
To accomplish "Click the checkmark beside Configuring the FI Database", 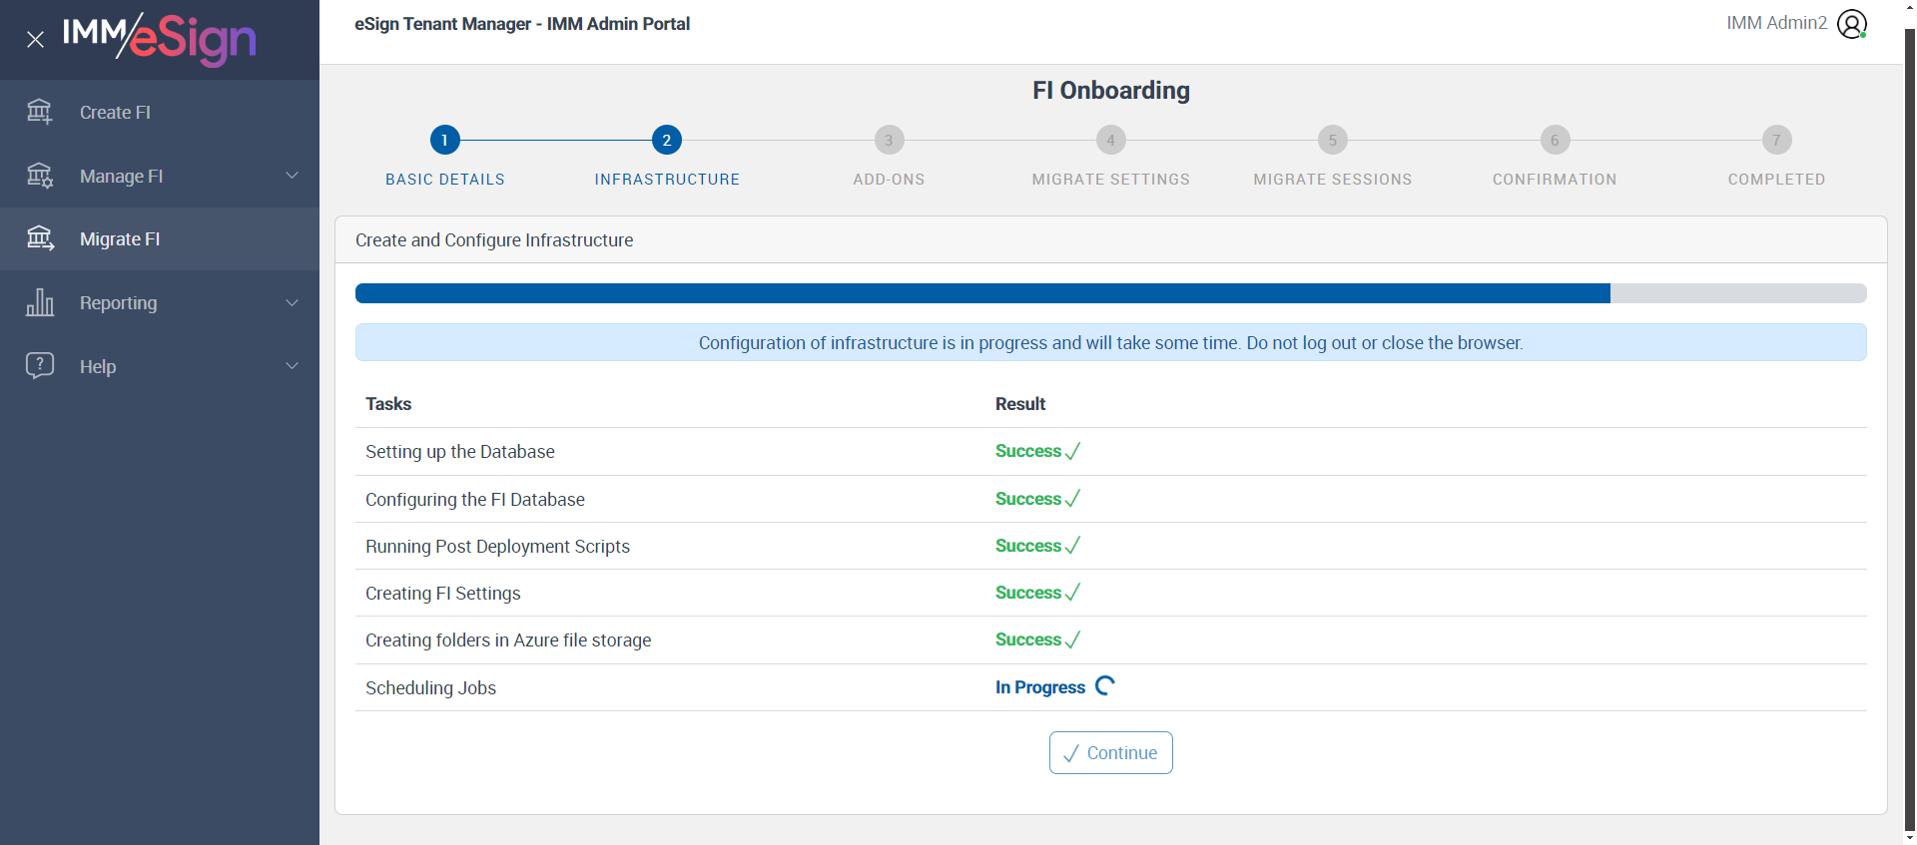I will click(x=1072, y=499).
